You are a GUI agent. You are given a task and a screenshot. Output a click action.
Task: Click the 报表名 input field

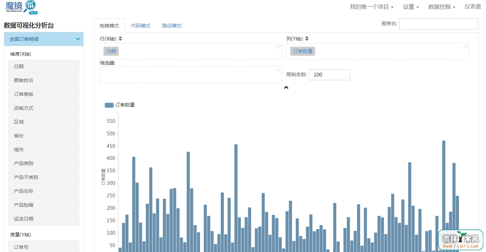[x=438, y=24]
